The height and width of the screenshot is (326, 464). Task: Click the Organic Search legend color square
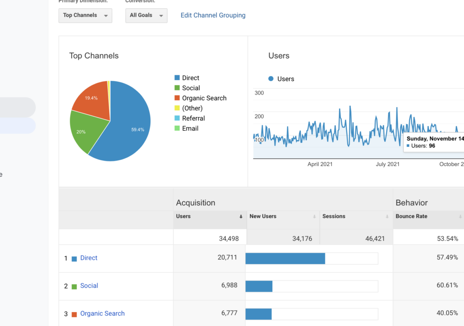click(x=177, y=98)
